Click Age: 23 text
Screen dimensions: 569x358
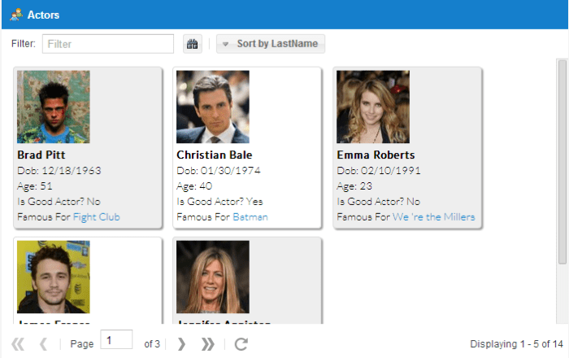click(354, 186)
